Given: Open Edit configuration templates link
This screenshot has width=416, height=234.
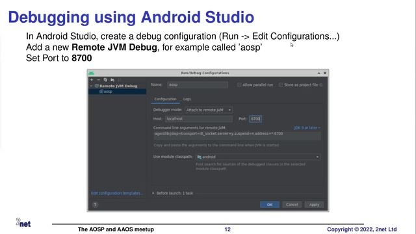Looking at the screenshot, I should (117, 193).
